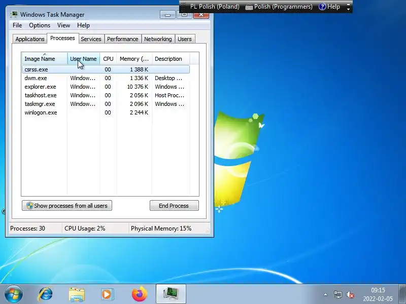Sort by User Name column header

[x=84, y=59]
